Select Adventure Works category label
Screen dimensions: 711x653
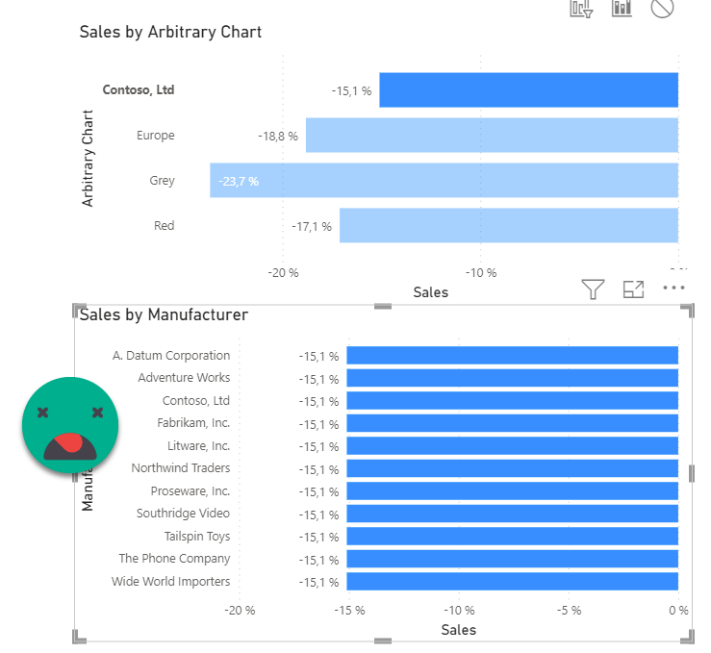[184, 378]
